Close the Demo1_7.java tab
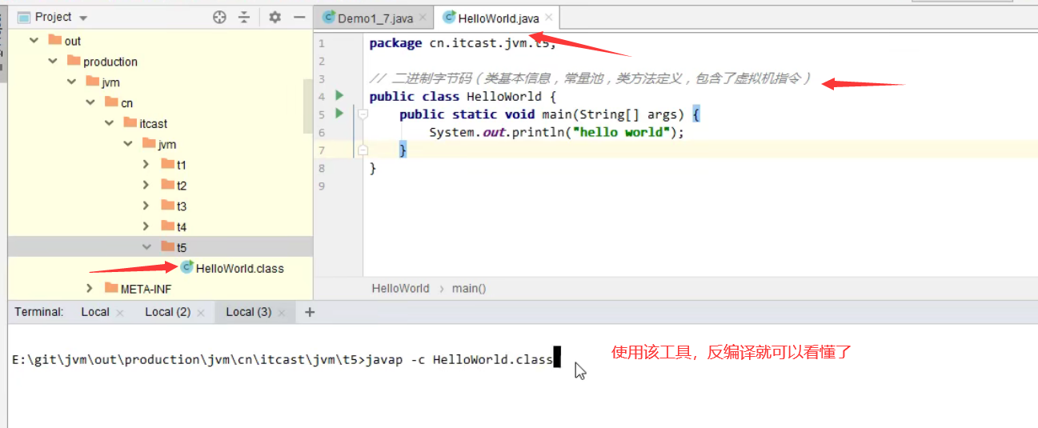This screenshot has width=1038, height=428. (422, 18)
